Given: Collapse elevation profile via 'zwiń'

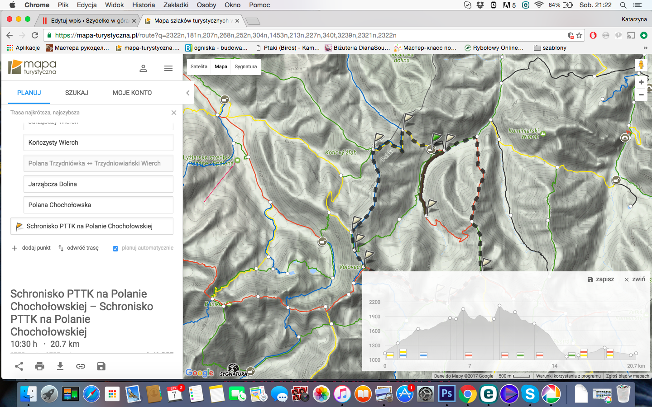Looking at the screenshot, I should click(x=635, y=279).
